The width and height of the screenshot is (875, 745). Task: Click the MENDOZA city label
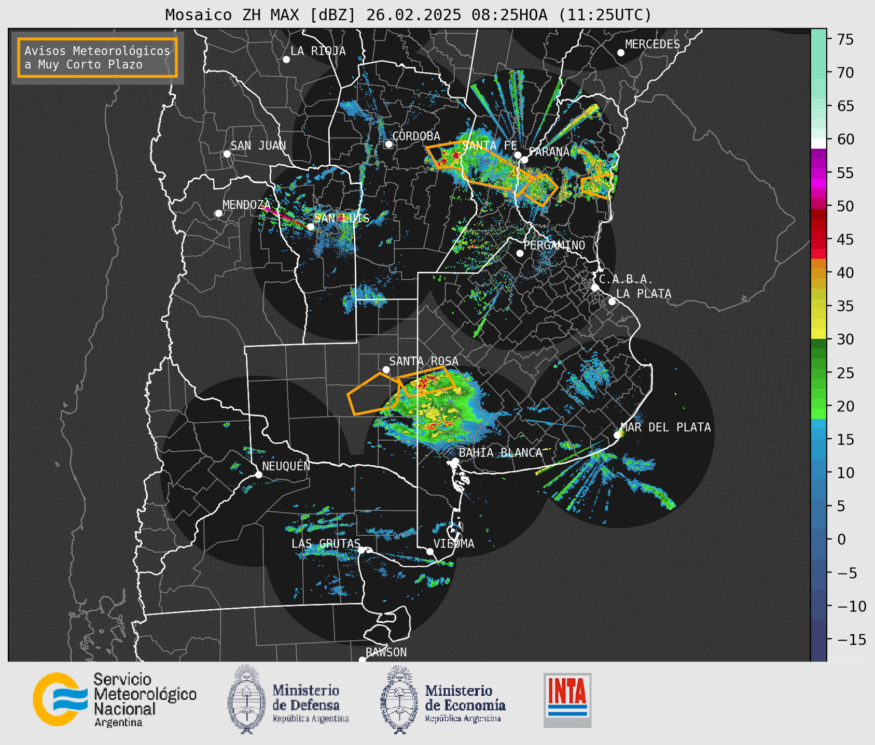point(246,204)
